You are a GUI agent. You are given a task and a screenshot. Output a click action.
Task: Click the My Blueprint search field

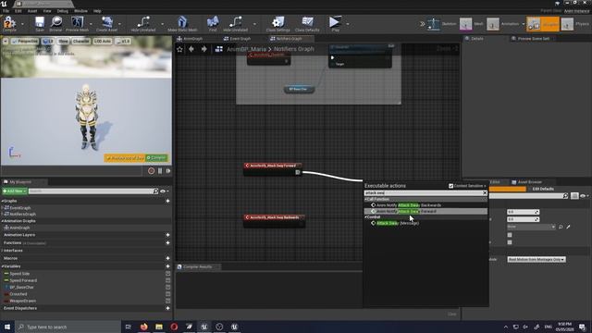tap(91, 191)
